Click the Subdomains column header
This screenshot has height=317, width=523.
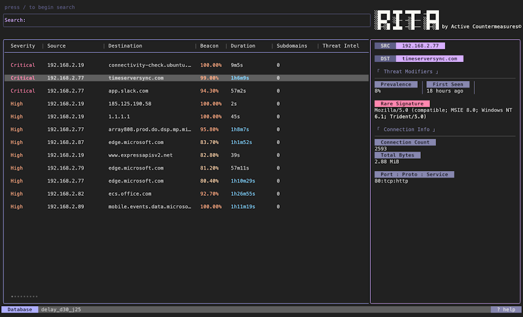point(292,46)
